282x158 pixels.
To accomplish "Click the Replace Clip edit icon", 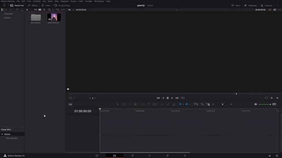I will point(155,104).
